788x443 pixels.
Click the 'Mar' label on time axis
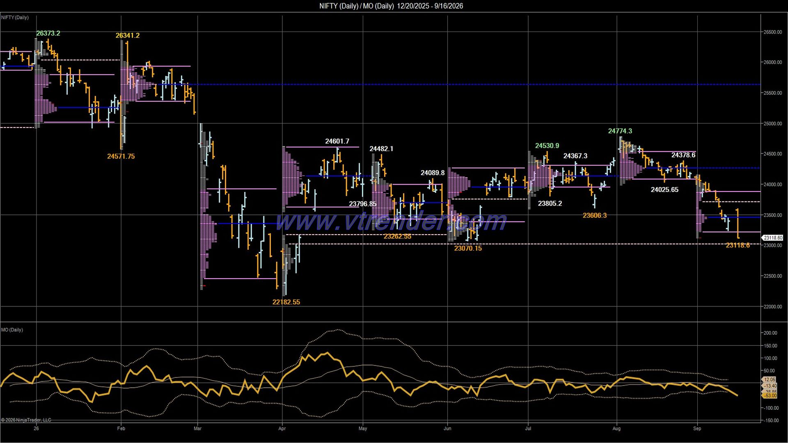(197, 429)
